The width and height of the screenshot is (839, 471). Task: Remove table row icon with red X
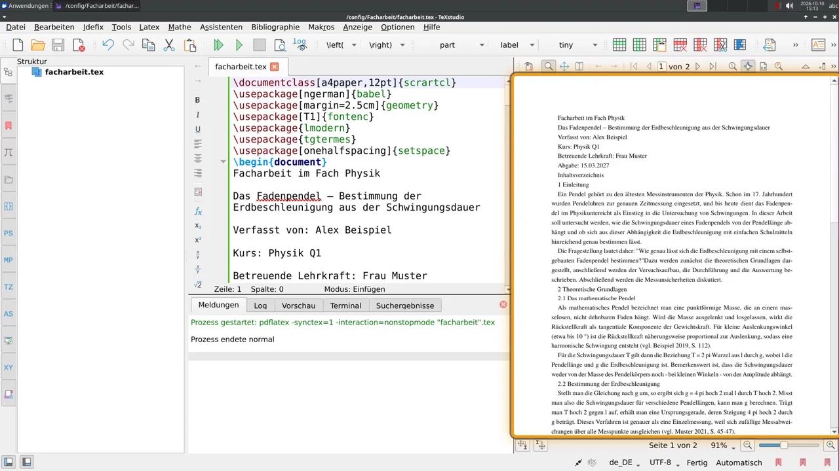(680, 45)
